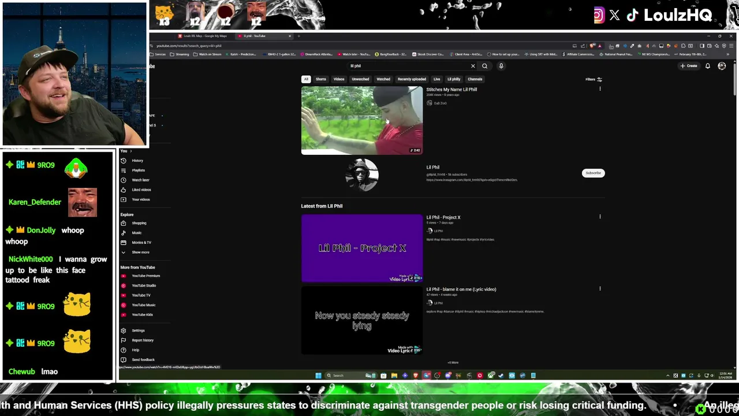Screen dimensions: 739x416
Task: Open a new browser tab
Action: [298, 36]
